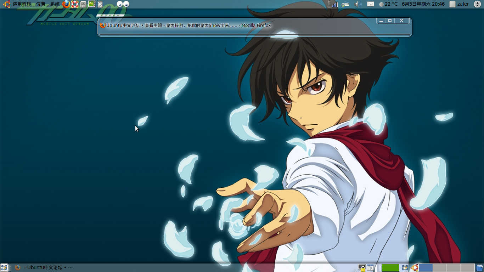
Task: Open the zaler user status menu
Action: tap(459, 4)
